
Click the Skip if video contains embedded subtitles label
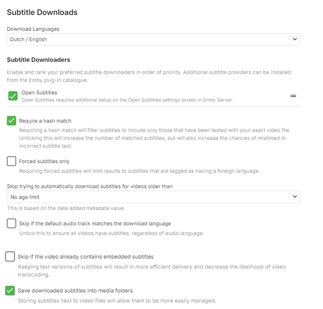coord(85,256)
